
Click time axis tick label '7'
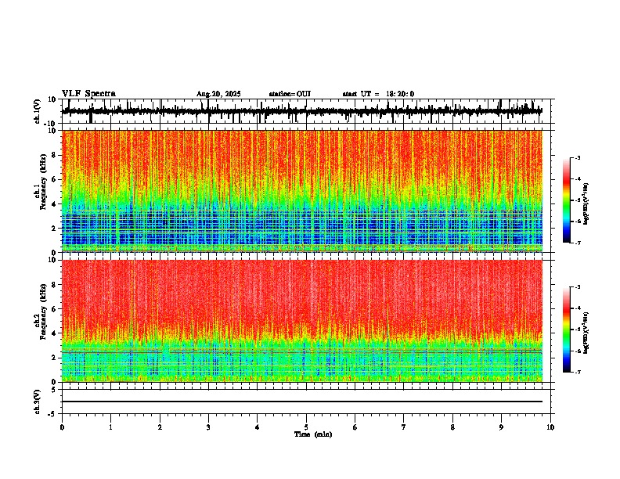[x=404, y=427]
